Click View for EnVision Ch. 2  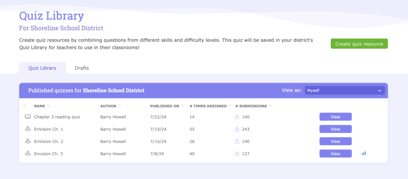pyautogui.click(x=335, y=141)
